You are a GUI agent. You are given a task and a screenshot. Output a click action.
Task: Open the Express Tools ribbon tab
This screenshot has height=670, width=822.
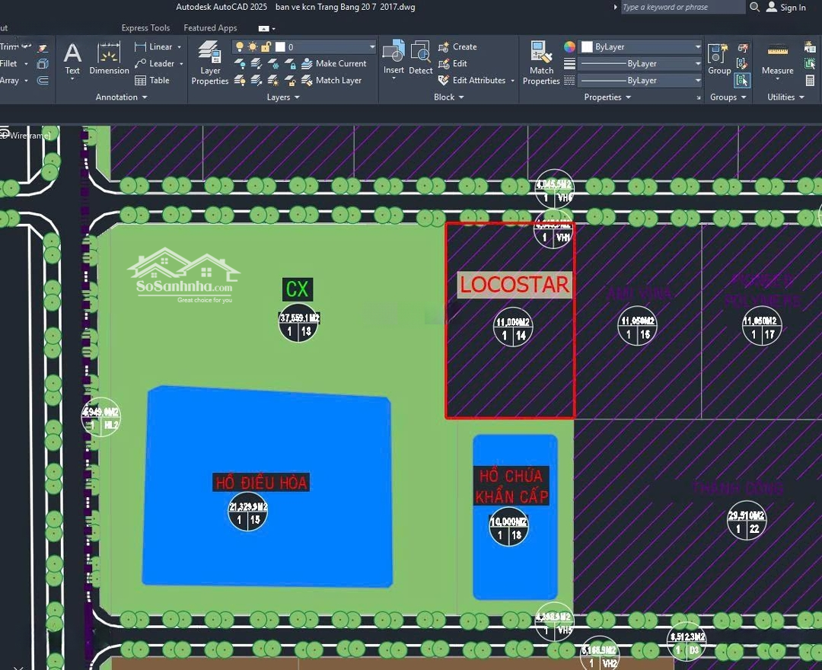[145, 28]
